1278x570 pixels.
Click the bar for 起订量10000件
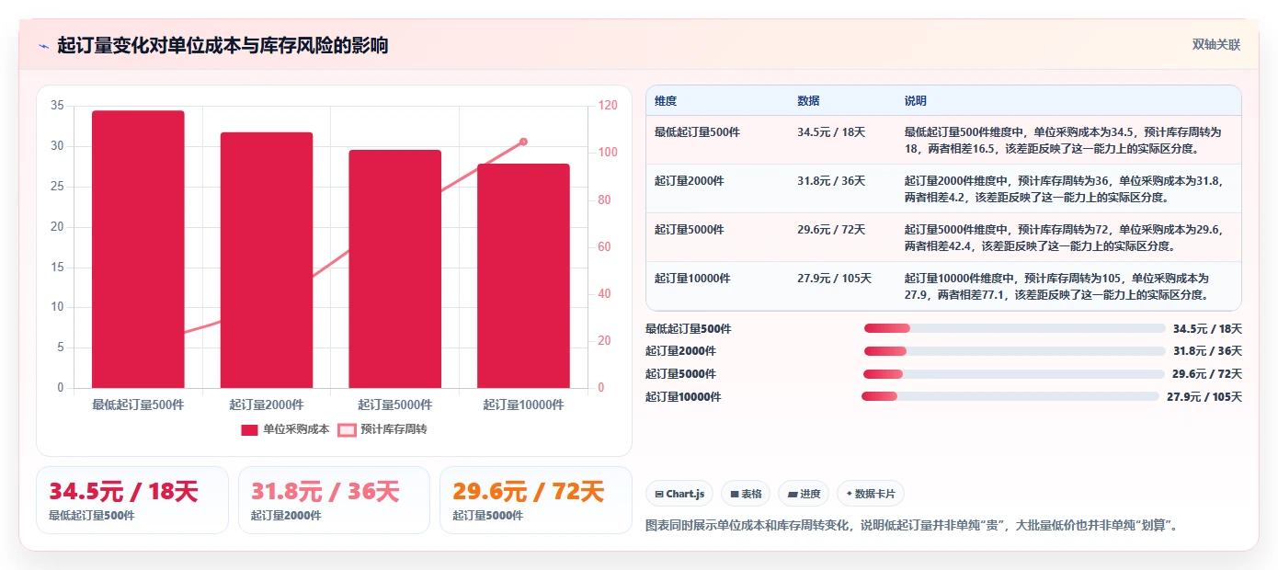523,276
